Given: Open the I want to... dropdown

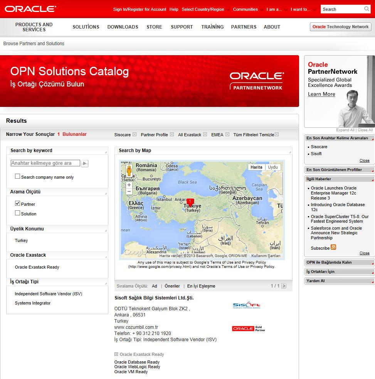Looking at the screenshot, I should (x=303, y=9).
